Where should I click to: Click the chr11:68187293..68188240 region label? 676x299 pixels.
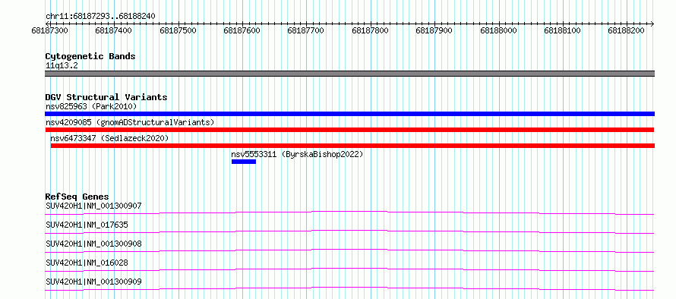coord(100,16)
